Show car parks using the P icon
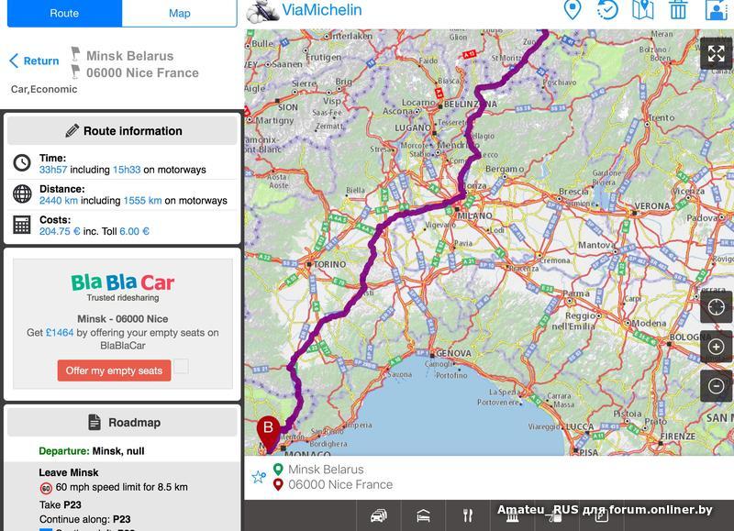 click(601, 516)
